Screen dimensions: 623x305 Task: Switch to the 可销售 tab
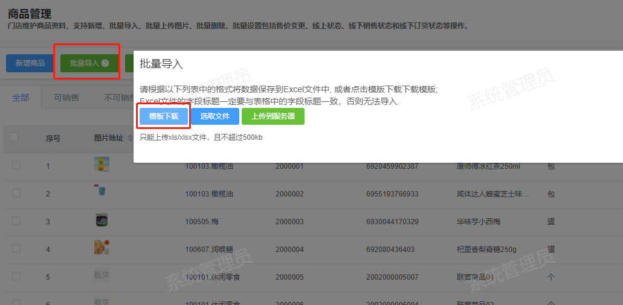coord(66,98)
